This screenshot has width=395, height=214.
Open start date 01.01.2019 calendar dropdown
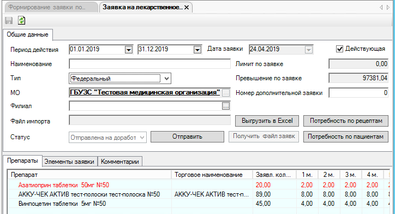point(129,50)
